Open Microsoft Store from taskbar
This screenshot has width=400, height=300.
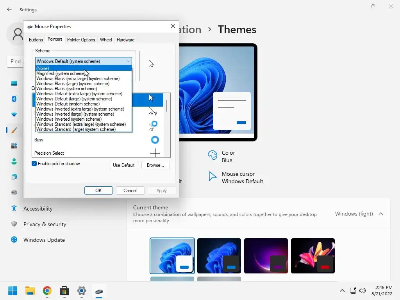[x=64, y=291]
